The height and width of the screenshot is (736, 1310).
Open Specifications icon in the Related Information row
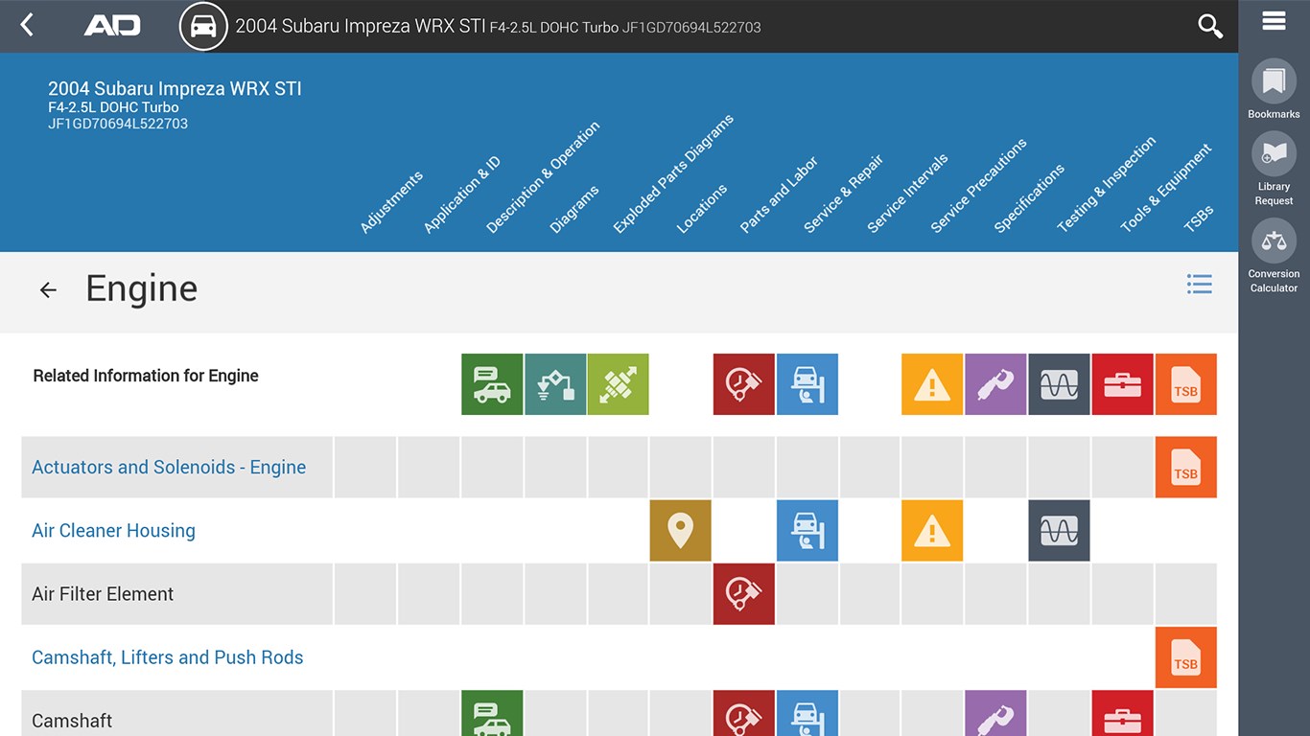[995, 384]
